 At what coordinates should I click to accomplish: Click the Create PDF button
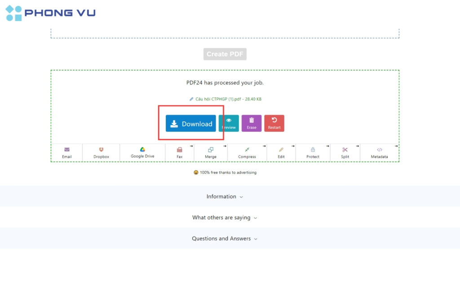pyautogui.click(x=225, y=54)
